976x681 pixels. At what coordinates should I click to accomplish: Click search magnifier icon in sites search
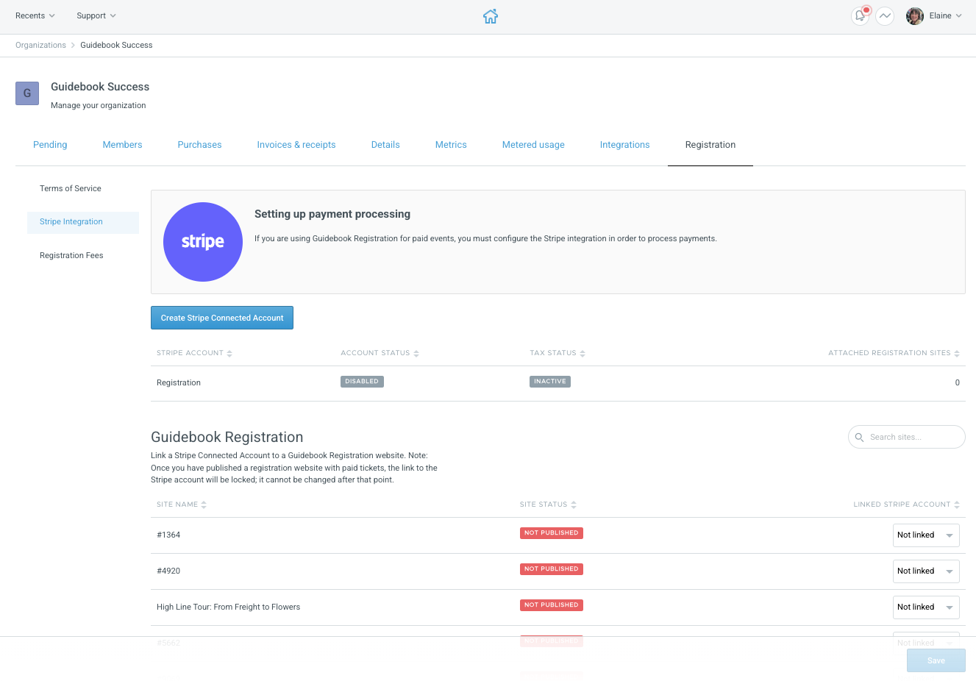859,437
